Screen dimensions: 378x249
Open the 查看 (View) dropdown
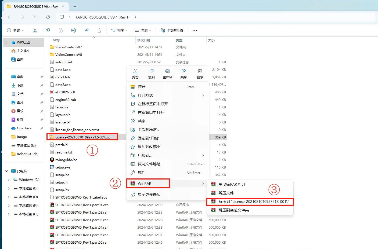(143, 30)
